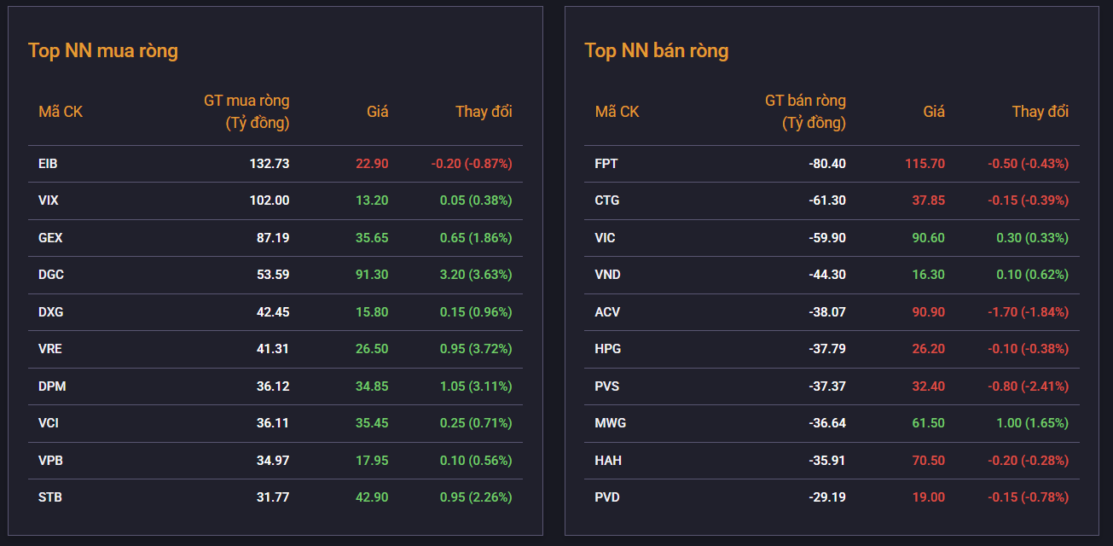1113x546 pixels.
Task: Select the VRE stock symbol
Action: coord(50,349)
